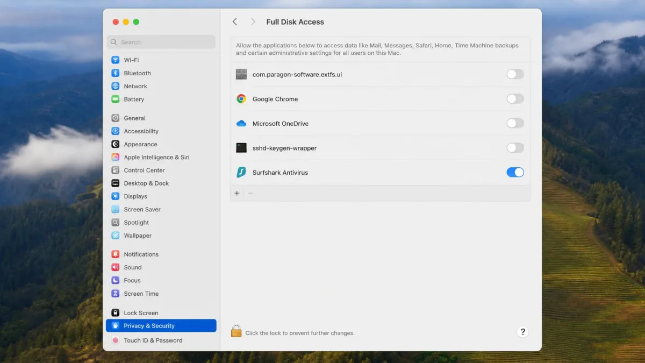
Task: Click the Network globe icon
Action: coord(115,86)
